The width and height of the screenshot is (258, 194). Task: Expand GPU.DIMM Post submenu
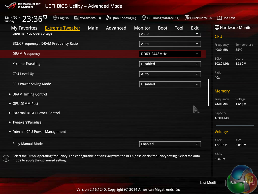[x=25, y=104]
